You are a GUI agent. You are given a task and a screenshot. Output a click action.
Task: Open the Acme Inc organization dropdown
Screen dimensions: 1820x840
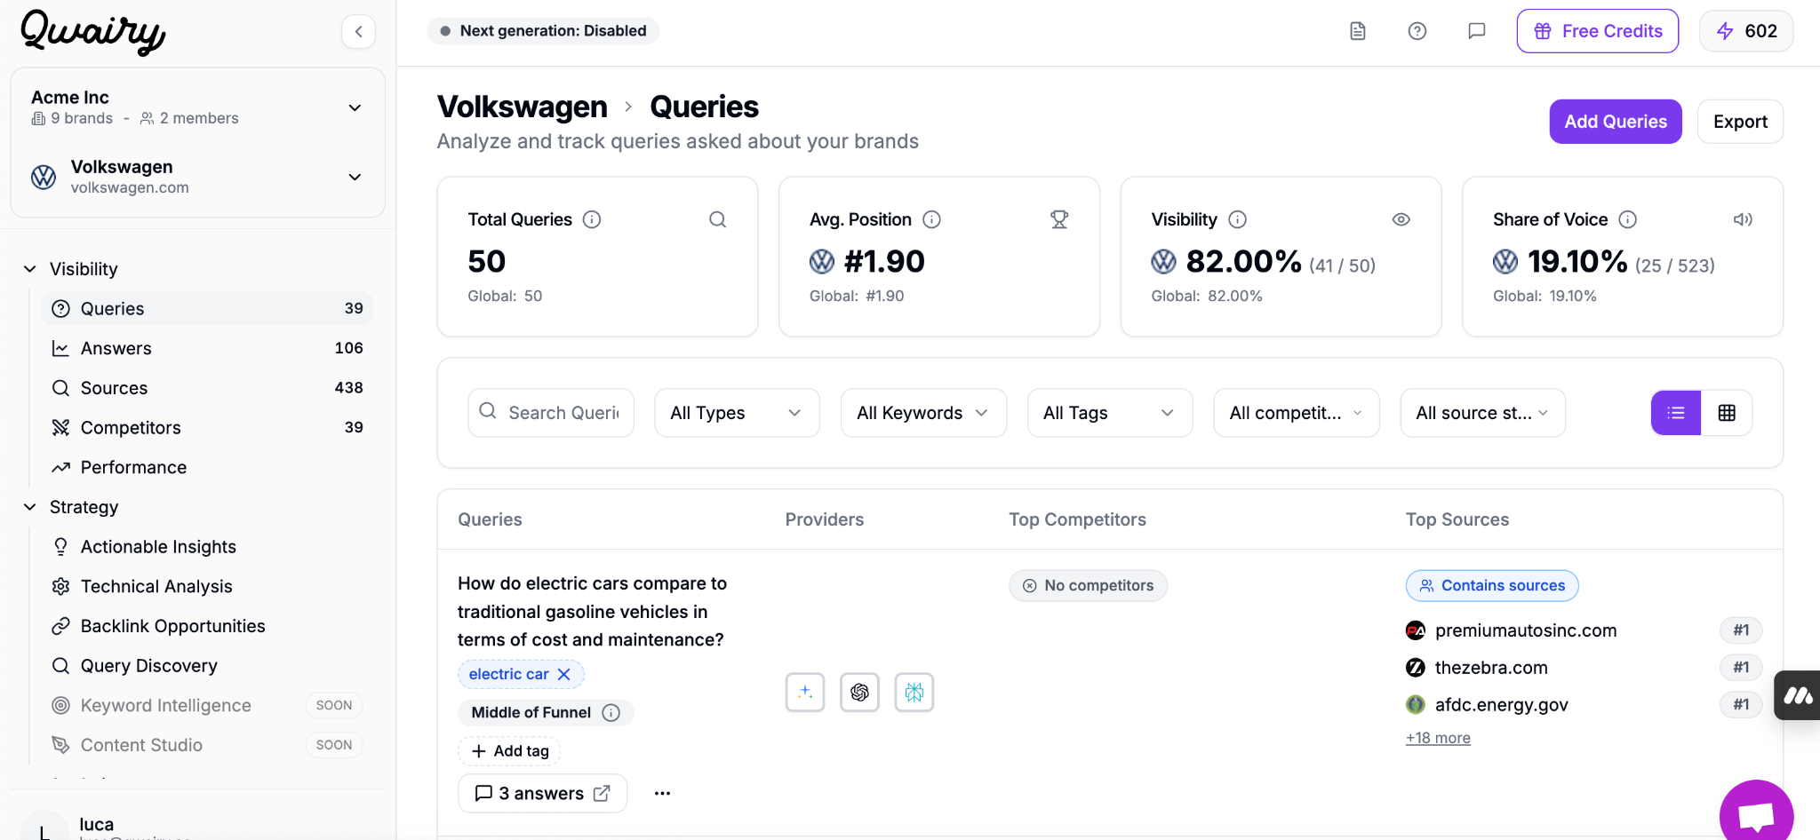(197, 107)
